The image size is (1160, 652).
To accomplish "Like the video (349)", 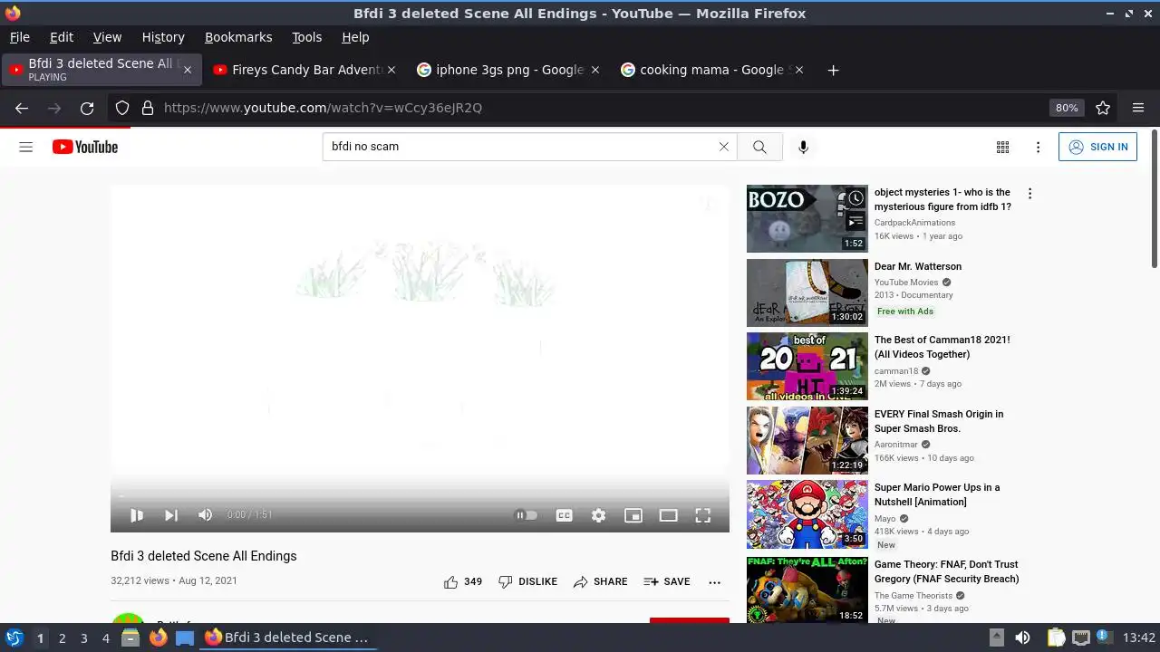I will tap(462, 581).
